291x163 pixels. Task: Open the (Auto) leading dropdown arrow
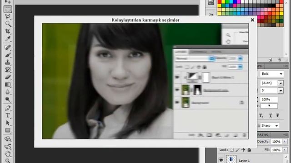point(281,83)
